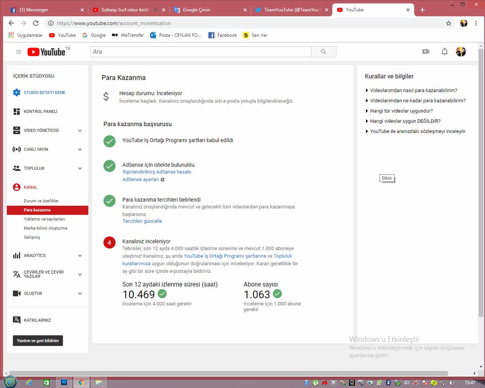This screenshot has height=388, width=485.
Task: Switch to the Google Çeviri browser tab
Action: point(210,10)
